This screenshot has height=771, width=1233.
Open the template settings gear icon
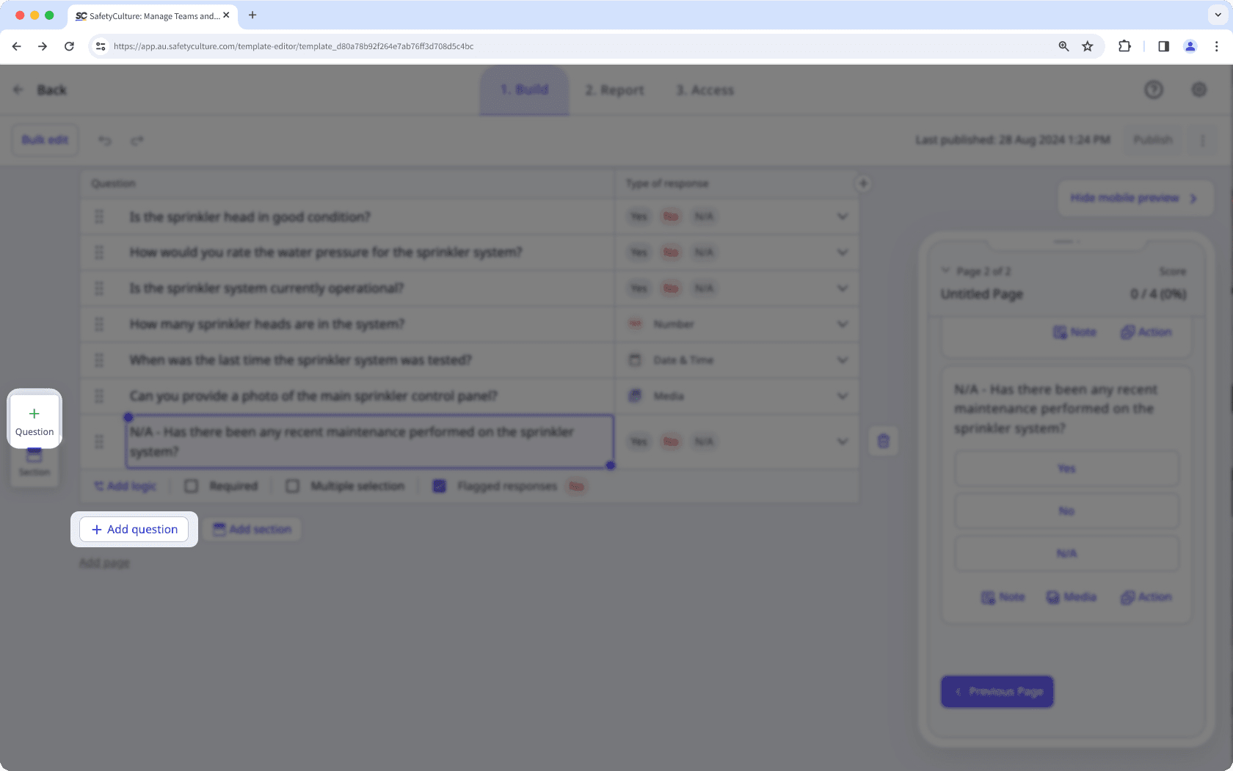pyautogui.click(x=1199, y=89)
